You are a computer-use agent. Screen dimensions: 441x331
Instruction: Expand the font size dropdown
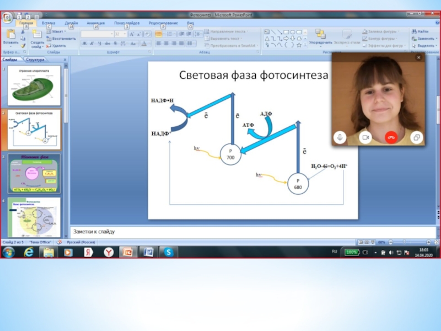tap(125, 34)
